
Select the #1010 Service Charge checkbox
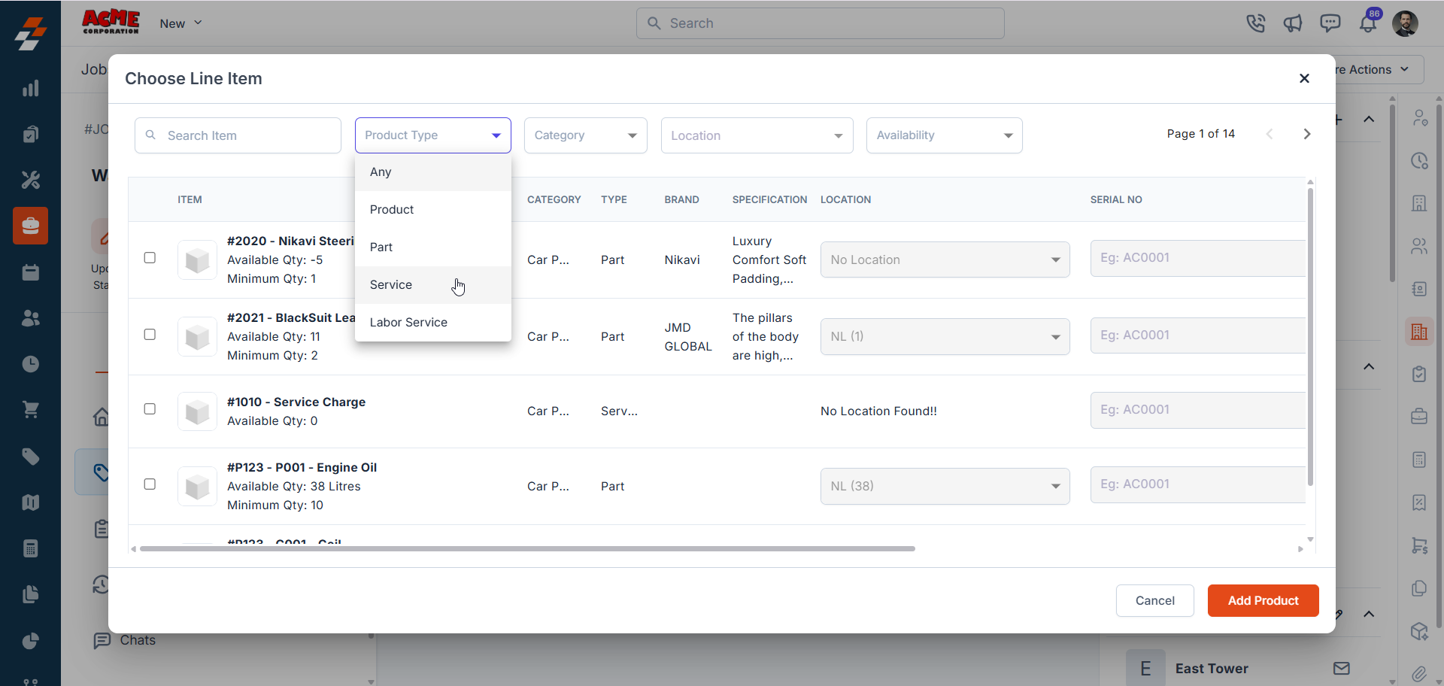click(x=150, y=409)
